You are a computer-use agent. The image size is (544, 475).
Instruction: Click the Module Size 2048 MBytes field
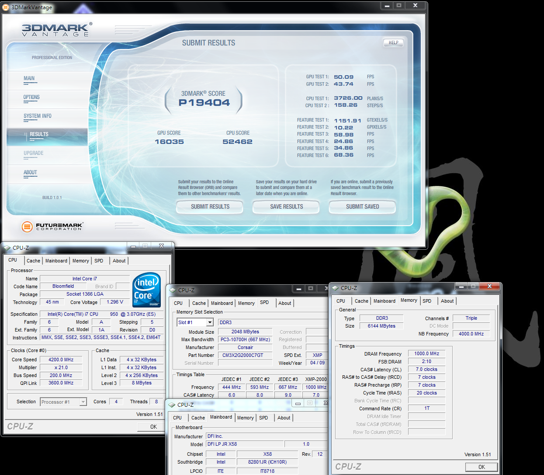(x=245, y=332)
